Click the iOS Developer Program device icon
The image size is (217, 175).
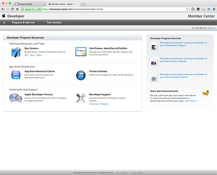[x=154, y=47]
